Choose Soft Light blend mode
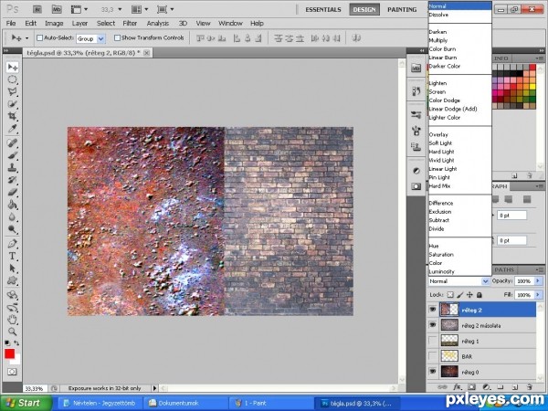 (x=440, y=143)
